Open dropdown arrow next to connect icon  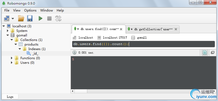[13, 18]
